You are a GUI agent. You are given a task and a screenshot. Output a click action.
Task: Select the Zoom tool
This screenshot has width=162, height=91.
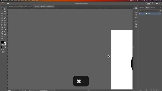pyautogui.click(x=5, y=39)
